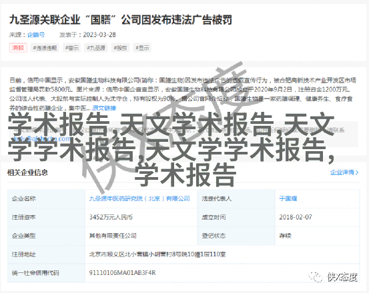Select the #违法违规 tag

point(45,48)
